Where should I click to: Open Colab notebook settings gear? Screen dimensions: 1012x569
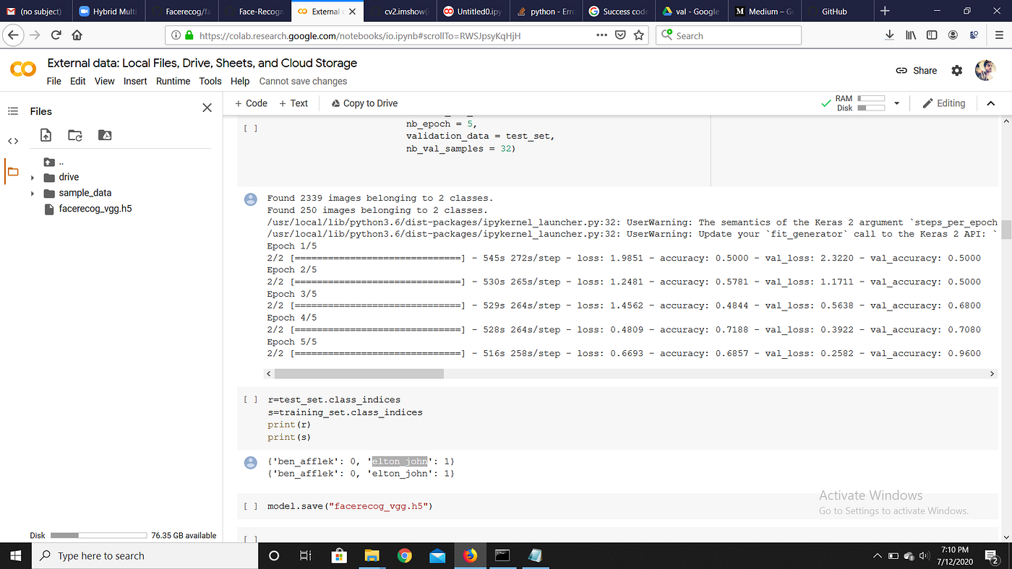[x=956, y=70]
